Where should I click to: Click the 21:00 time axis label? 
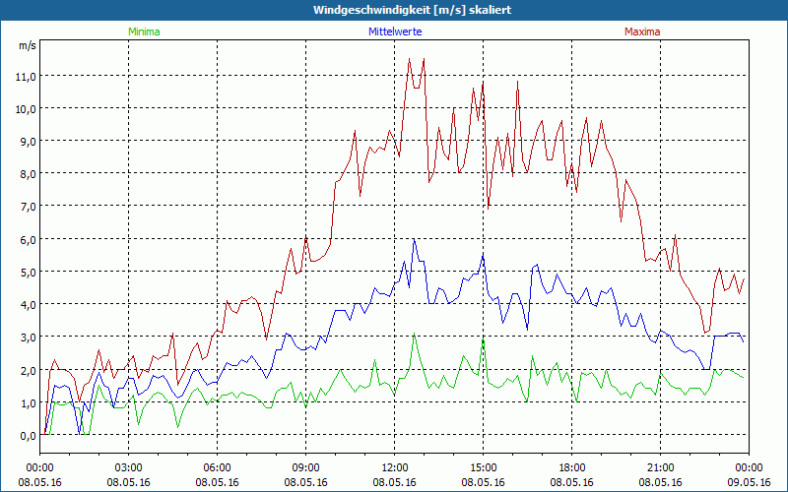point(660,468)
